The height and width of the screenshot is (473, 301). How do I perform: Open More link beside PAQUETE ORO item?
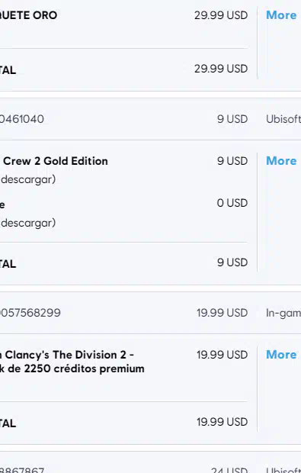(x=281, y=15)
